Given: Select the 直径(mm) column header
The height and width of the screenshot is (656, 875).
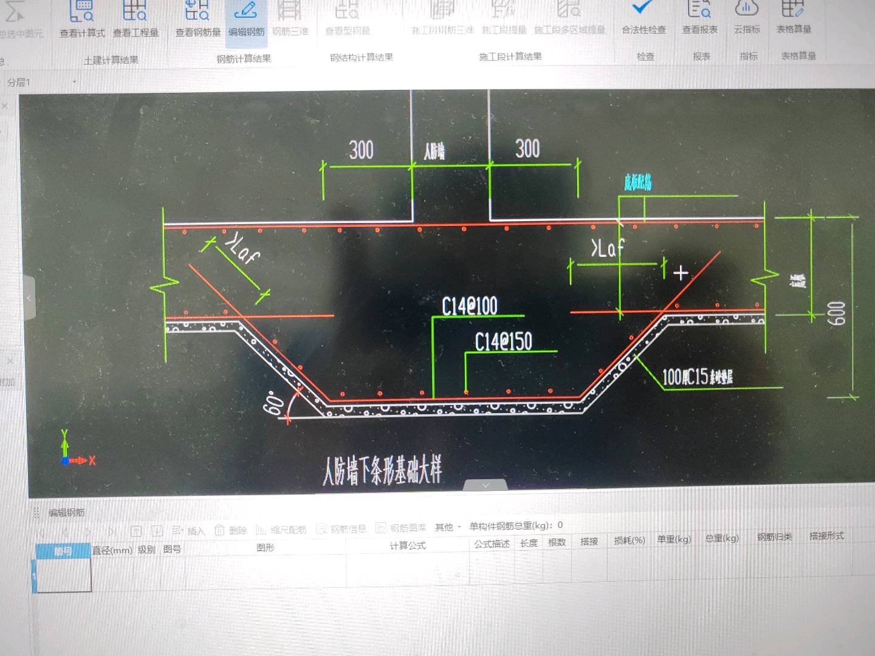Looking at the screenshot, I should 112,550.
